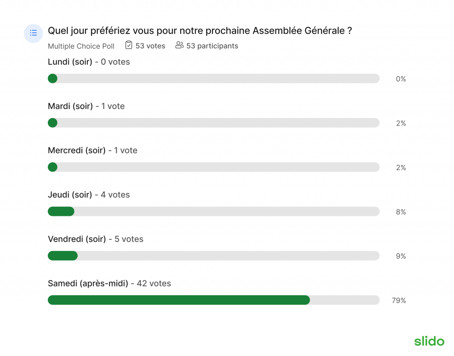Click the Mardi (soir) result bar

tap(214, 123)
